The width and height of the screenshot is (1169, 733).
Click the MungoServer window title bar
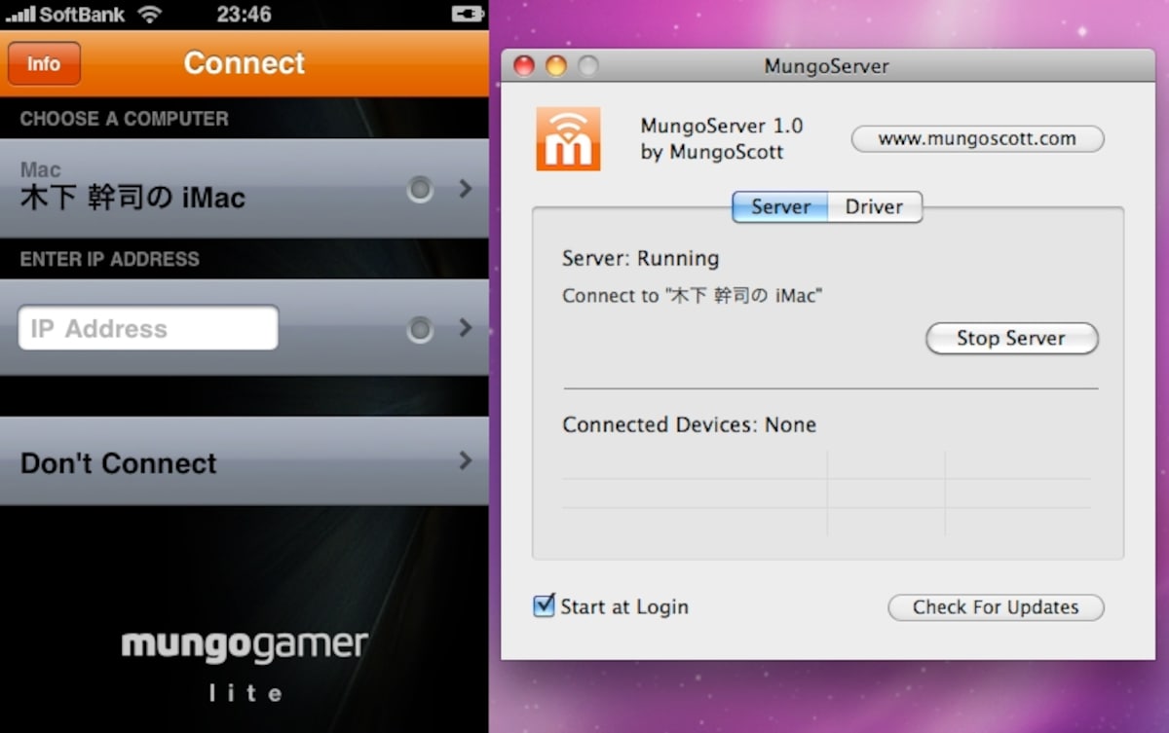coord(826,66)
